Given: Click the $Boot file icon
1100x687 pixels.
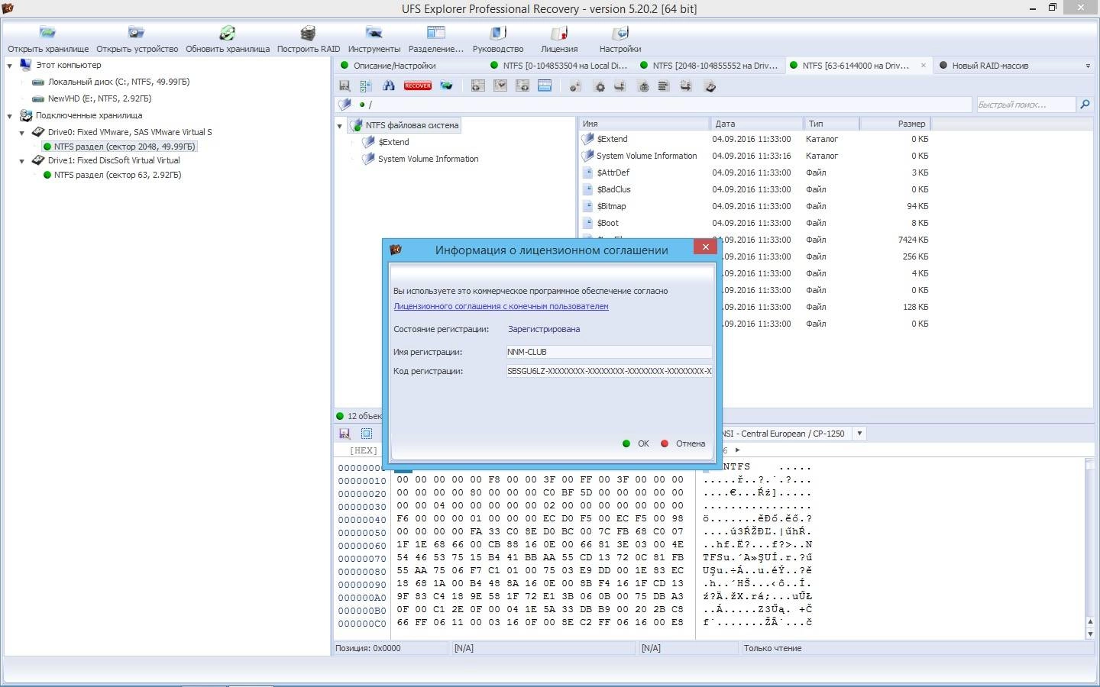Looking at the screenshot, I should 587,223.
